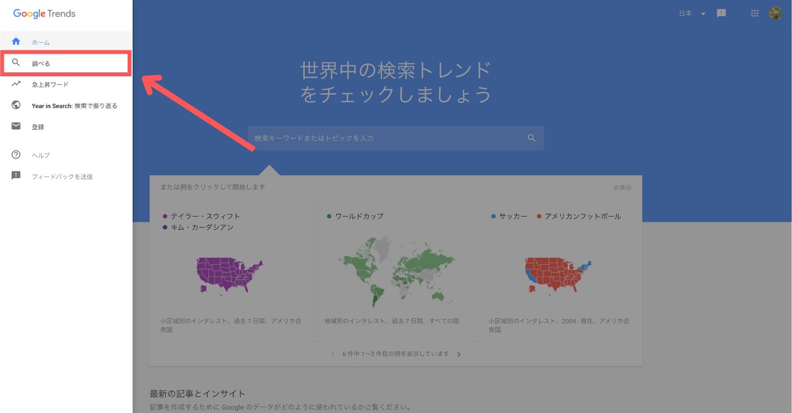Click the search magnifier in search box
Viewport: 792px width, 413px height.
(532, 138)
